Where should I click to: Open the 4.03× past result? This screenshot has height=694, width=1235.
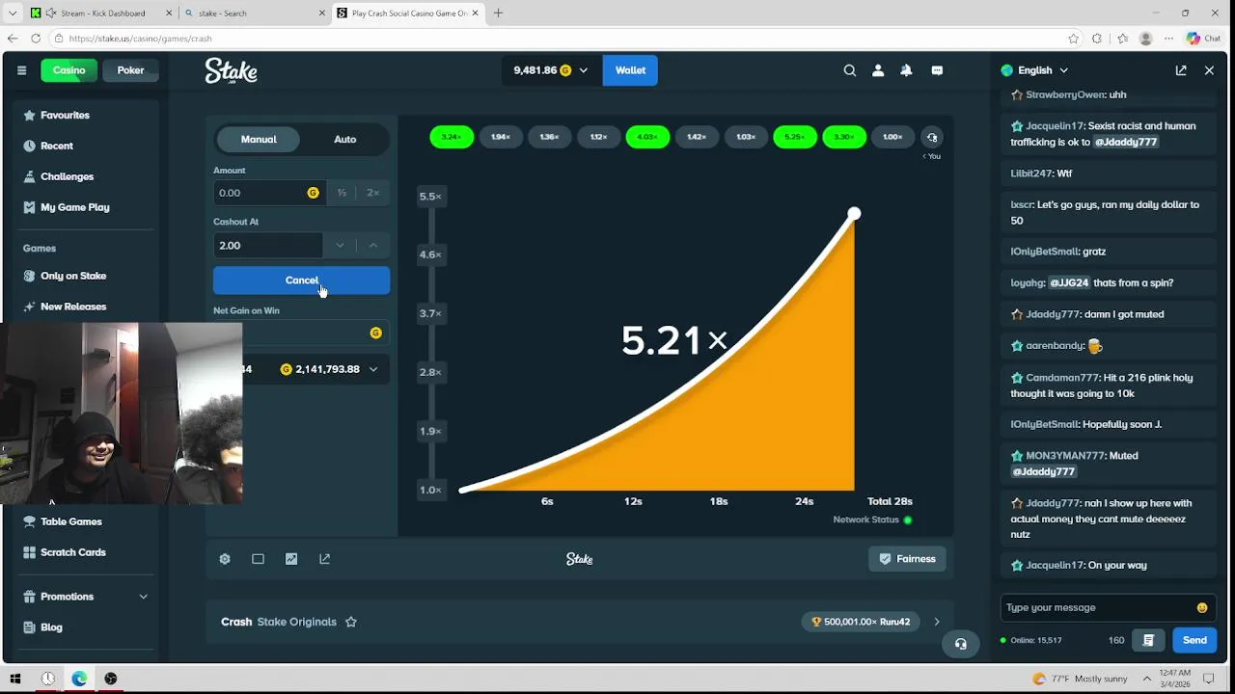click(x=647, y=137)
